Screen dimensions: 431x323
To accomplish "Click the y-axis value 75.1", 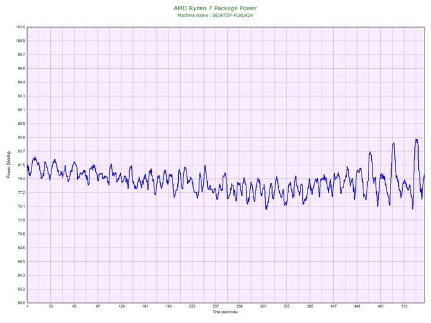I will point(21,206).
